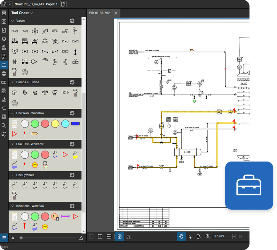Viewport: 277px width, 250px height.
Task: Open the 37.20% zoom level dropdown
Action: click(x=234, y=237)
